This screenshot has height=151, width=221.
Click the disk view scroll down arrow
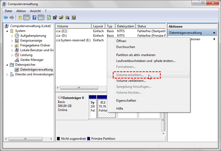(x=163, y=134)
